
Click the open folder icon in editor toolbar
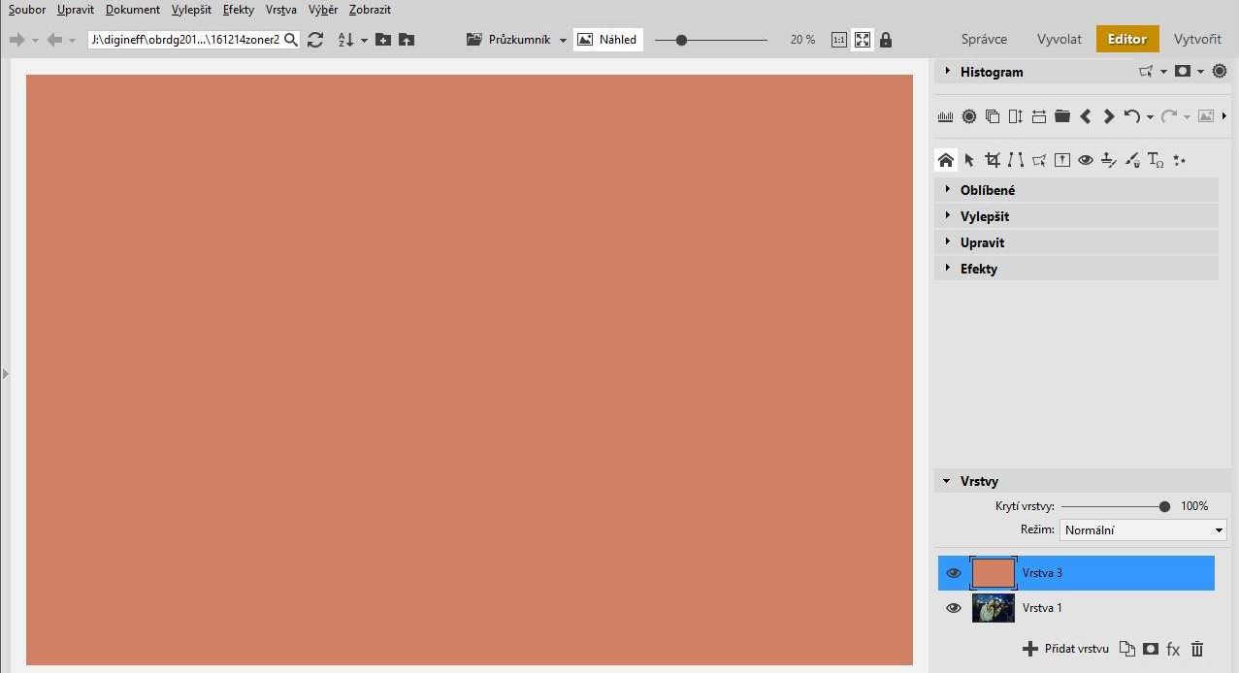pyautogui.click(x=1062, y=116)
